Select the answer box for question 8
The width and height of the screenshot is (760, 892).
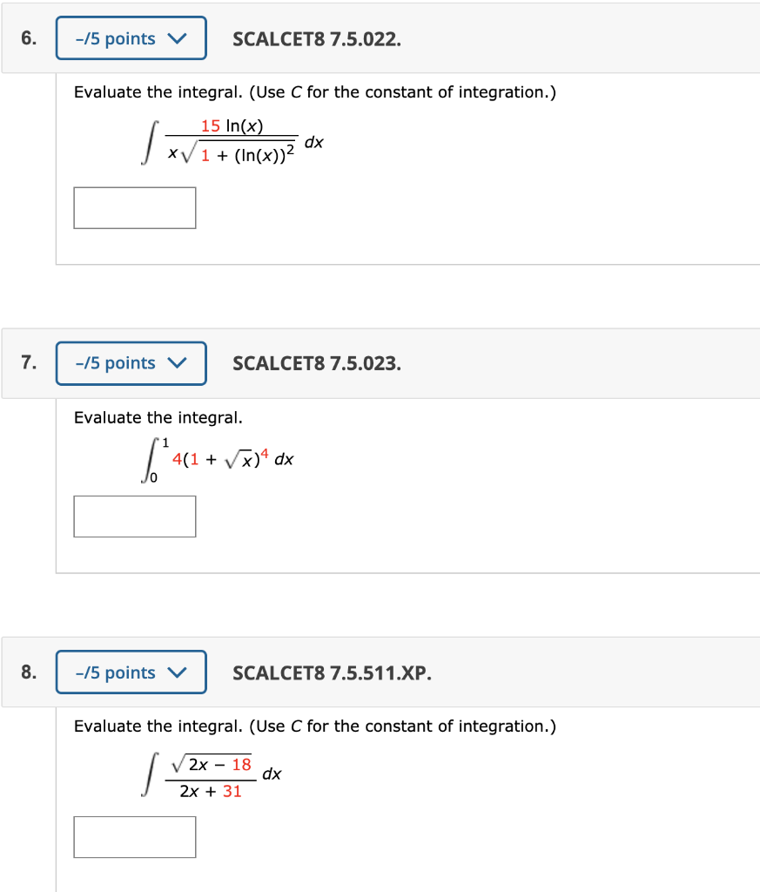[x=134, y=836]
